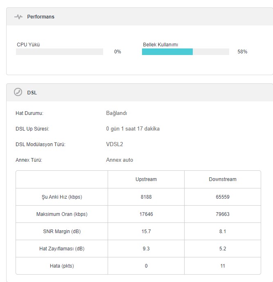
Task: Click the CPU Yükü progress bar
Action: click(x=59, y=52)
